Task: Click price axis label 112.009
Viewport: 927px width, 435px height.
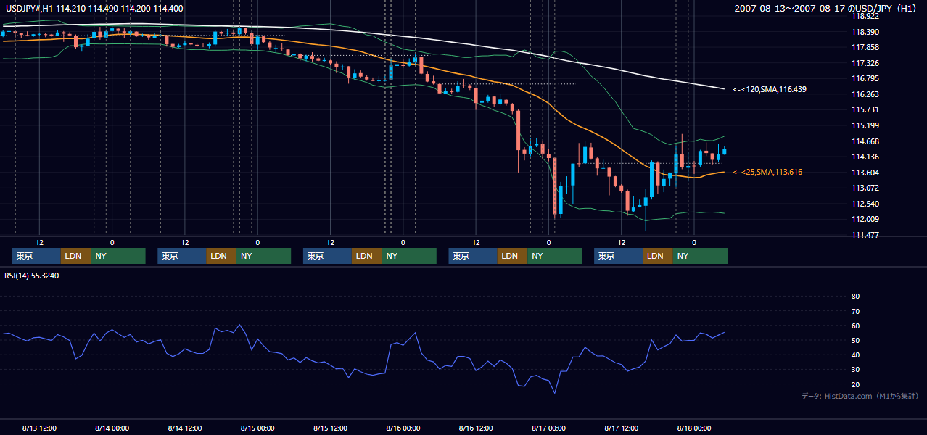Action: (865, 219)
